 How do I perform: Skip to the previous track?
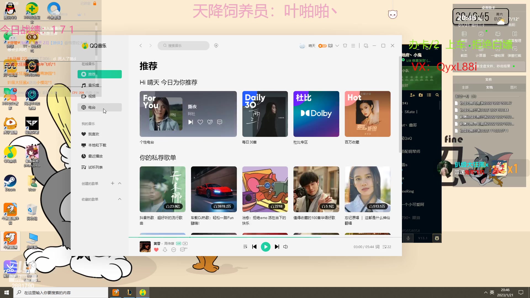click(x=255, y=247)
